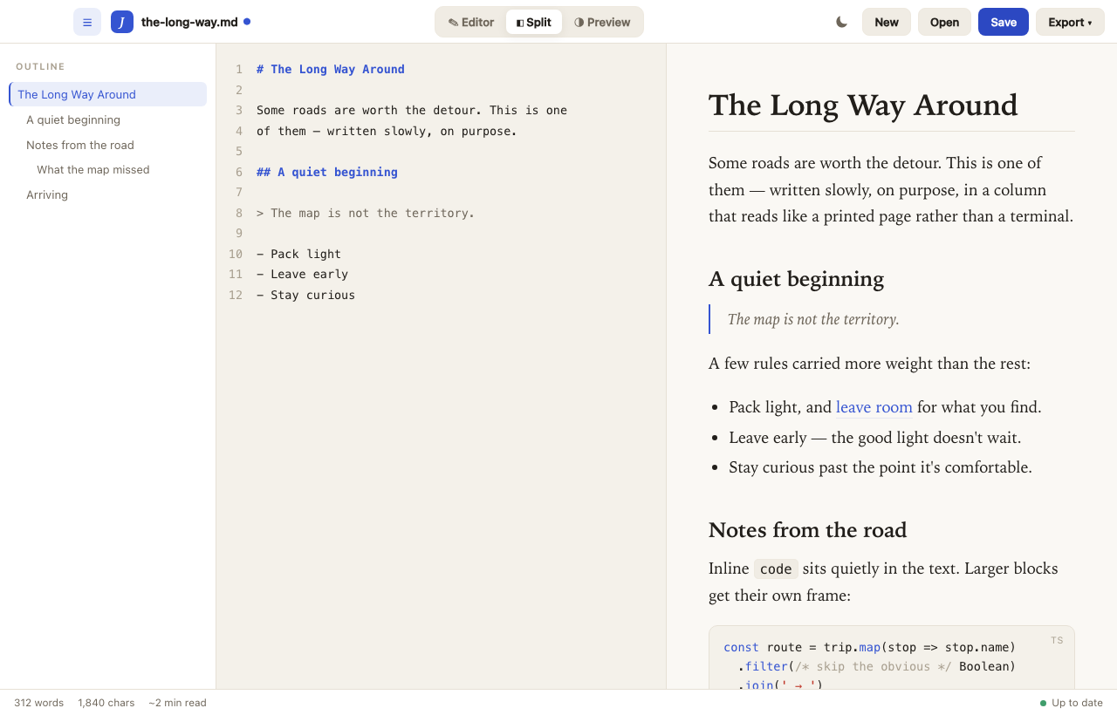1117x715 pixels.
Task: Click editor line '# The Long Way Around'
Action: tap(331, 70)
